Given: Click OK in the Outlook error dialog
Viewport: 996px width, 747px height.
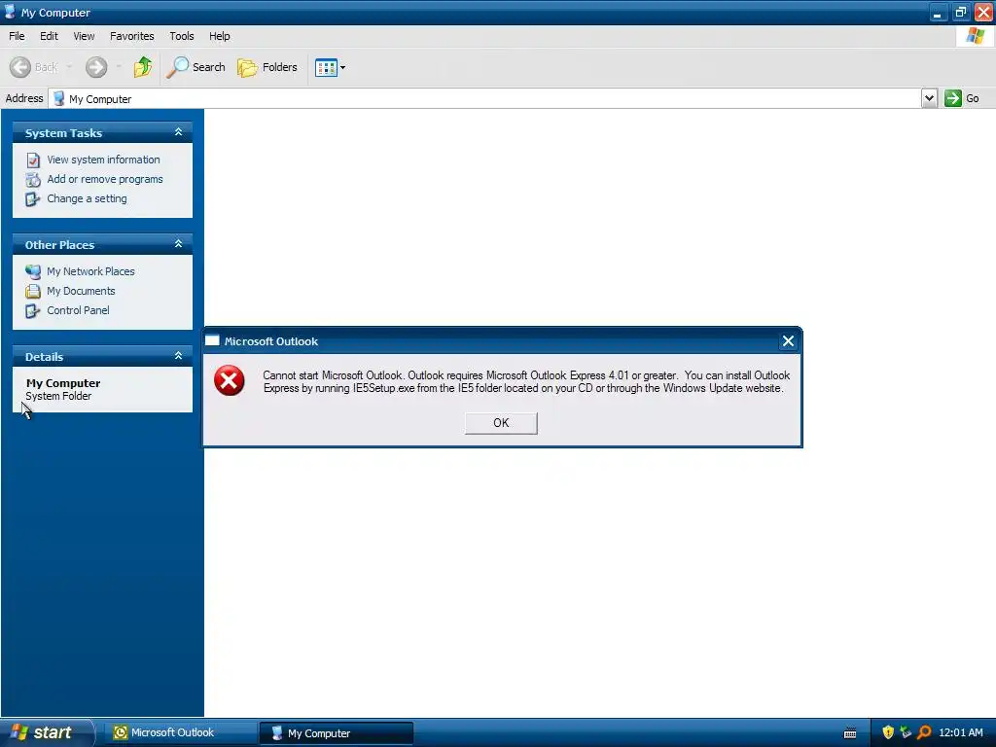Looking at the screenshot, I should click(501, 423).
